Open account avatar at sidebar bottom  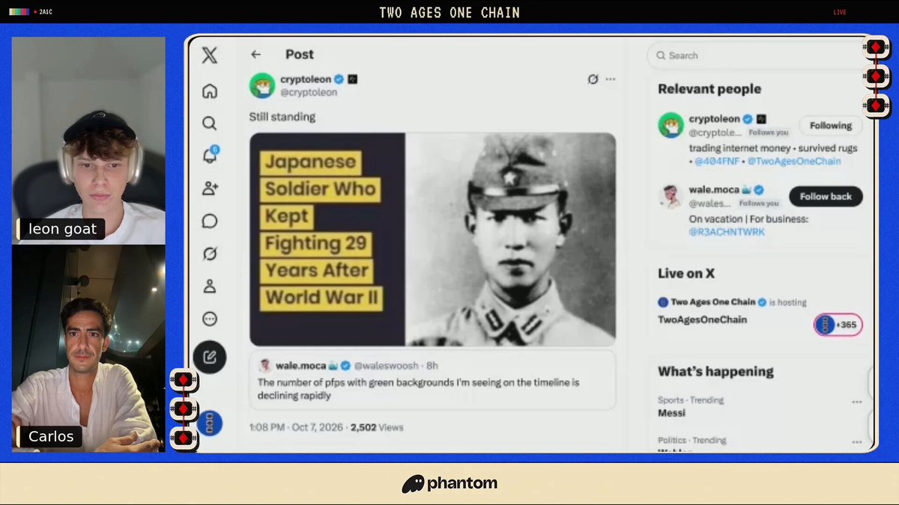210,424
